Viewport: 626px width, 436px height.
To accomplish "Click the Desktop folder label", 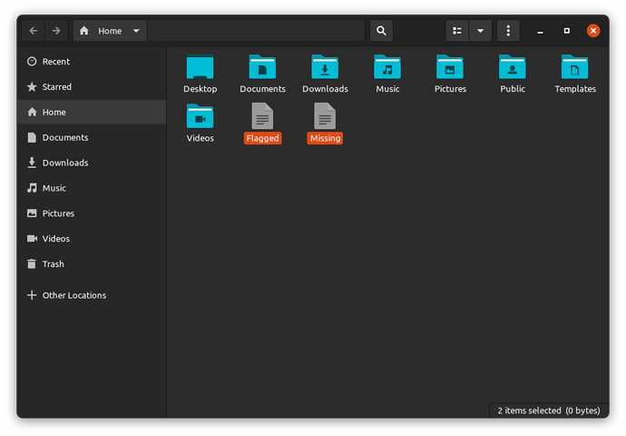I will coord(201,89).
